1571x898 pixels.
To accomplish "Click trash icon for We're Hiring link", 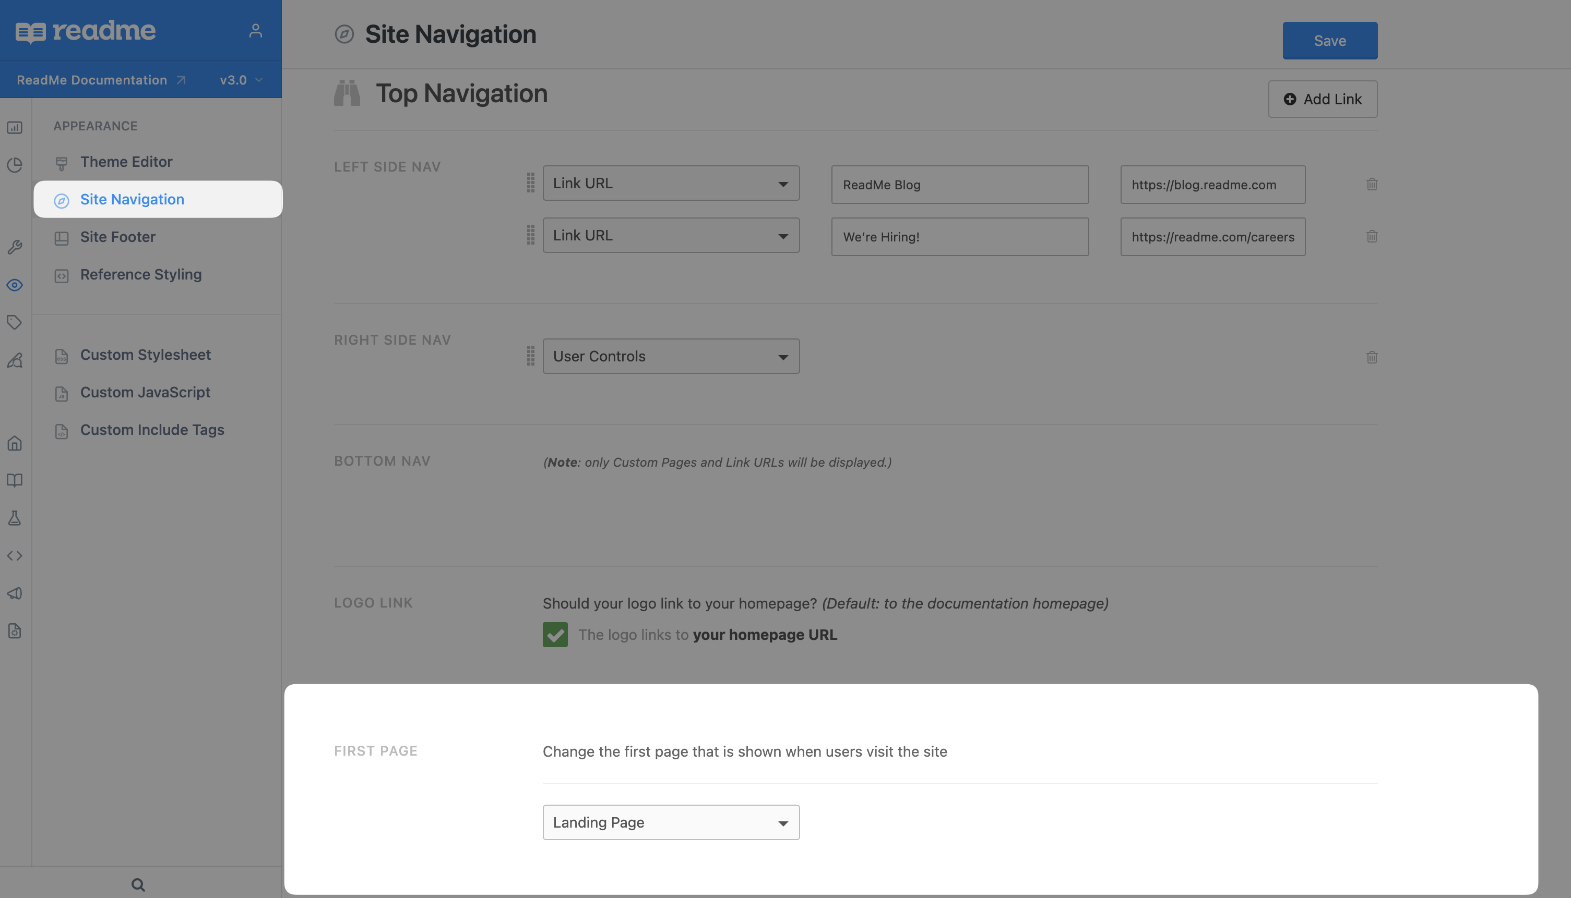I will point(1372,236).
